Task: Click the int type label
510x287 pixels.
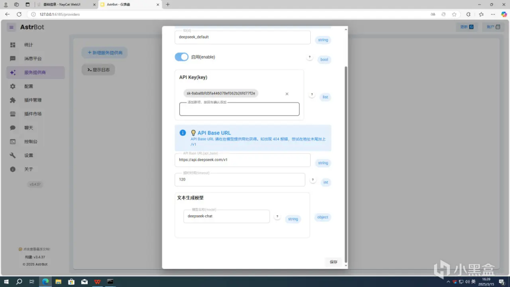Action: click(x=326, y=182)
